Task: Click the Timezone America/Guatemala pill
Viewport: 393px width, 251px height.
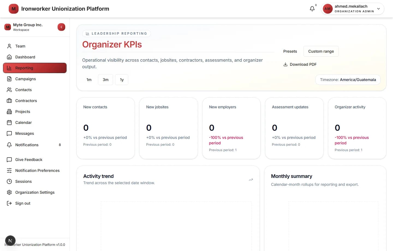Action: (x=348, y=80)
